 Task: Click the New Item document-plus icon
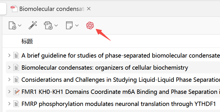click(12, 25)
